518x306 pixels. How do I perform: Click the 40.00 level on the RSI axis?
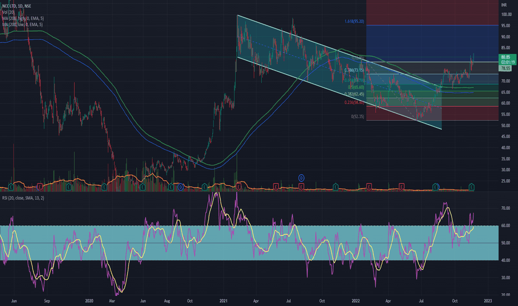[505, 260]
